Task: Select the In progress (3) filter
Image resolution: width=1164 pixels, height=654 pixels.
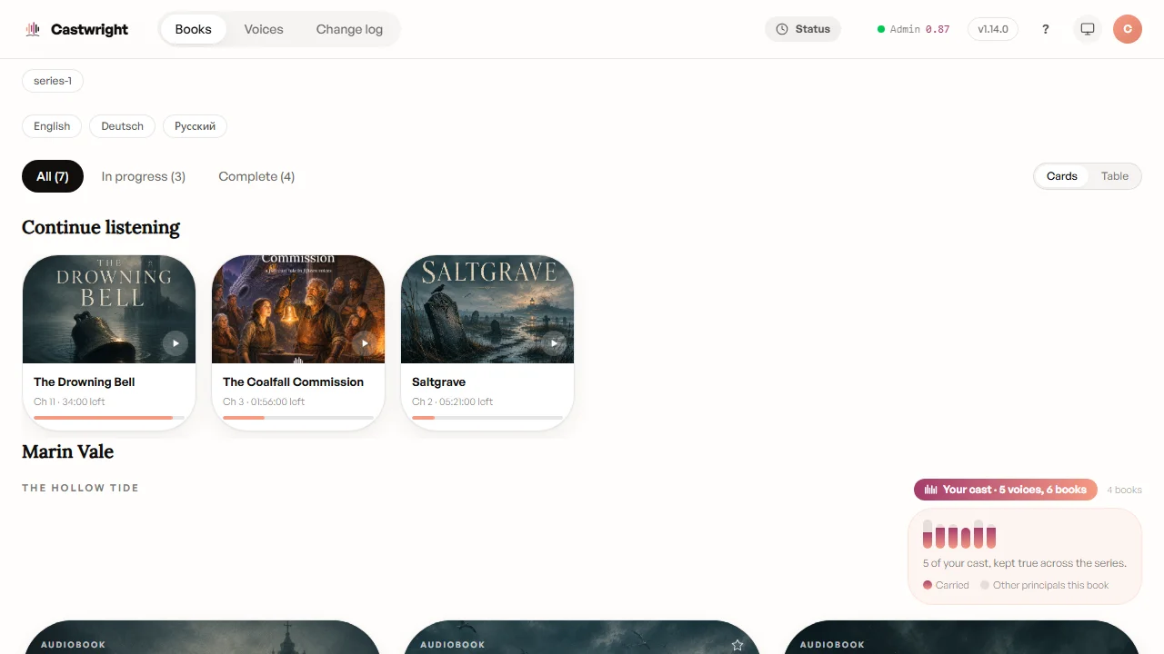Action: click(x=144, y=176)
